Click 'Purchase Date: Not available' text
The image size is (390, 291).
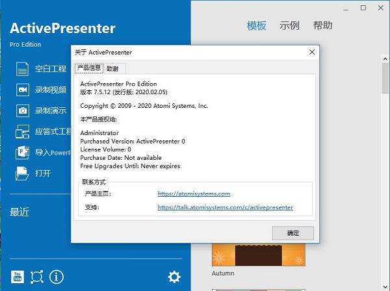(x=121, y=158)
